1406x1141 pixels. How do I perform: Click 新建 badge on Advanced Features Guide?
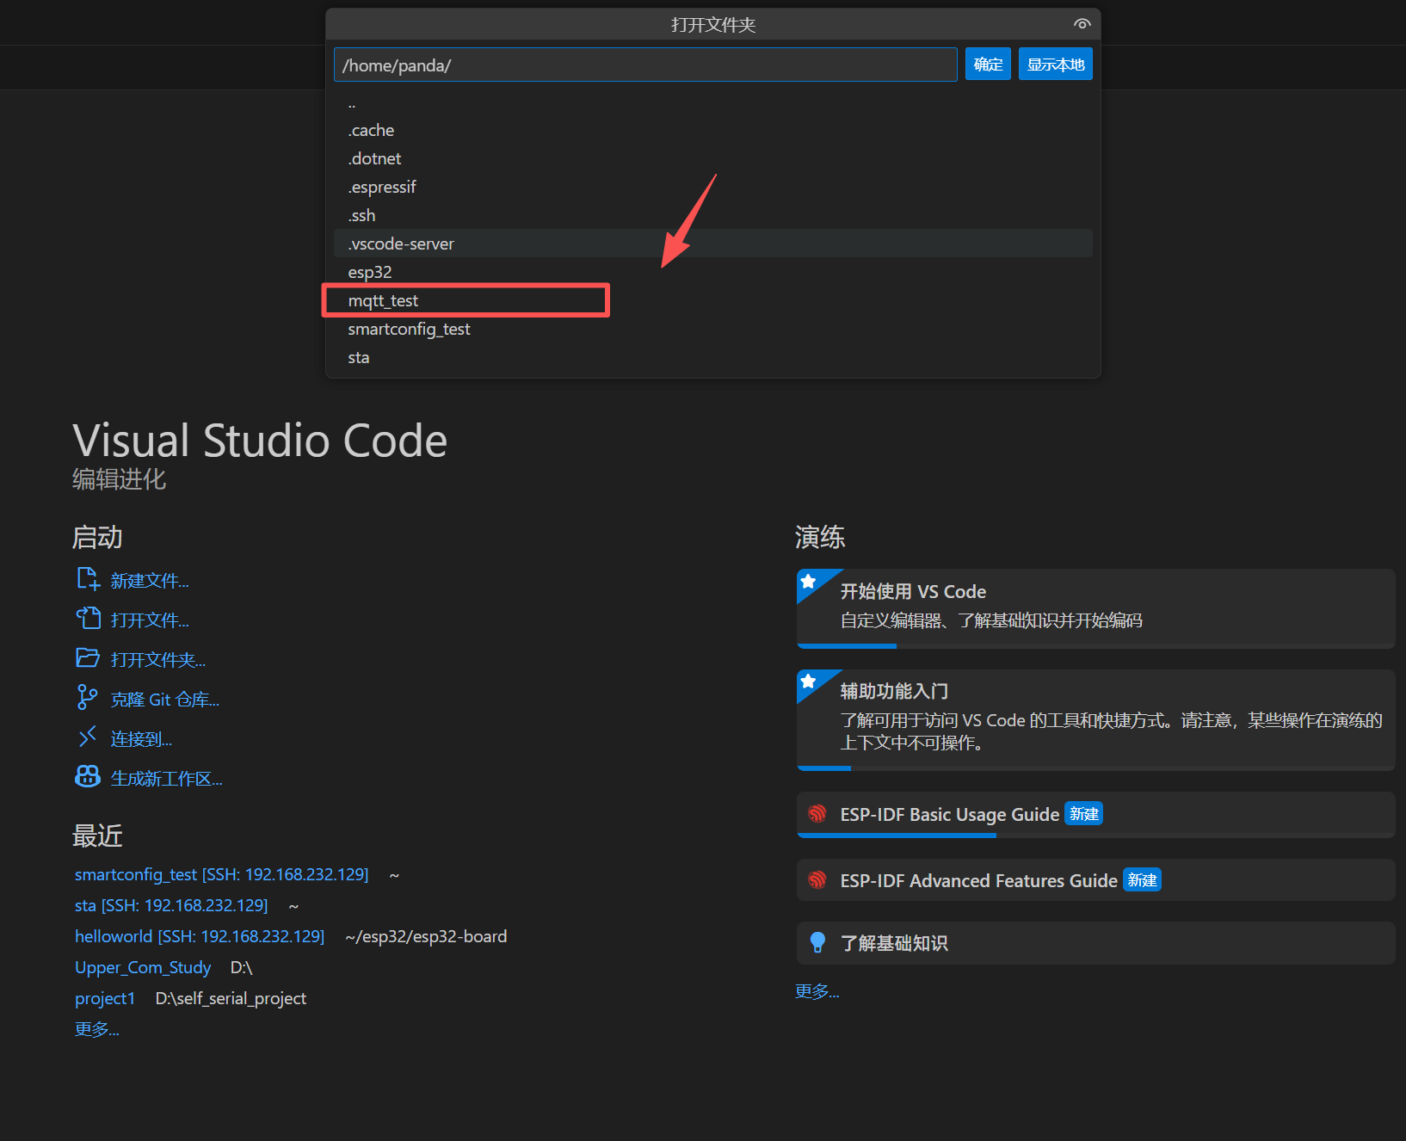pyautogui.click(x=1143, y=880)
